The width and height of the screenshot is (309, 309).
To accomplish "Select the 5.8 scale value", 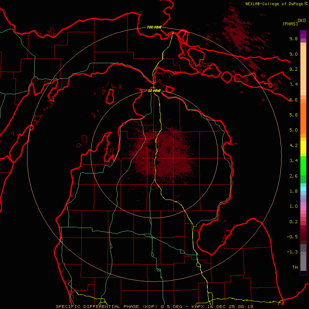I will point(294,115).
